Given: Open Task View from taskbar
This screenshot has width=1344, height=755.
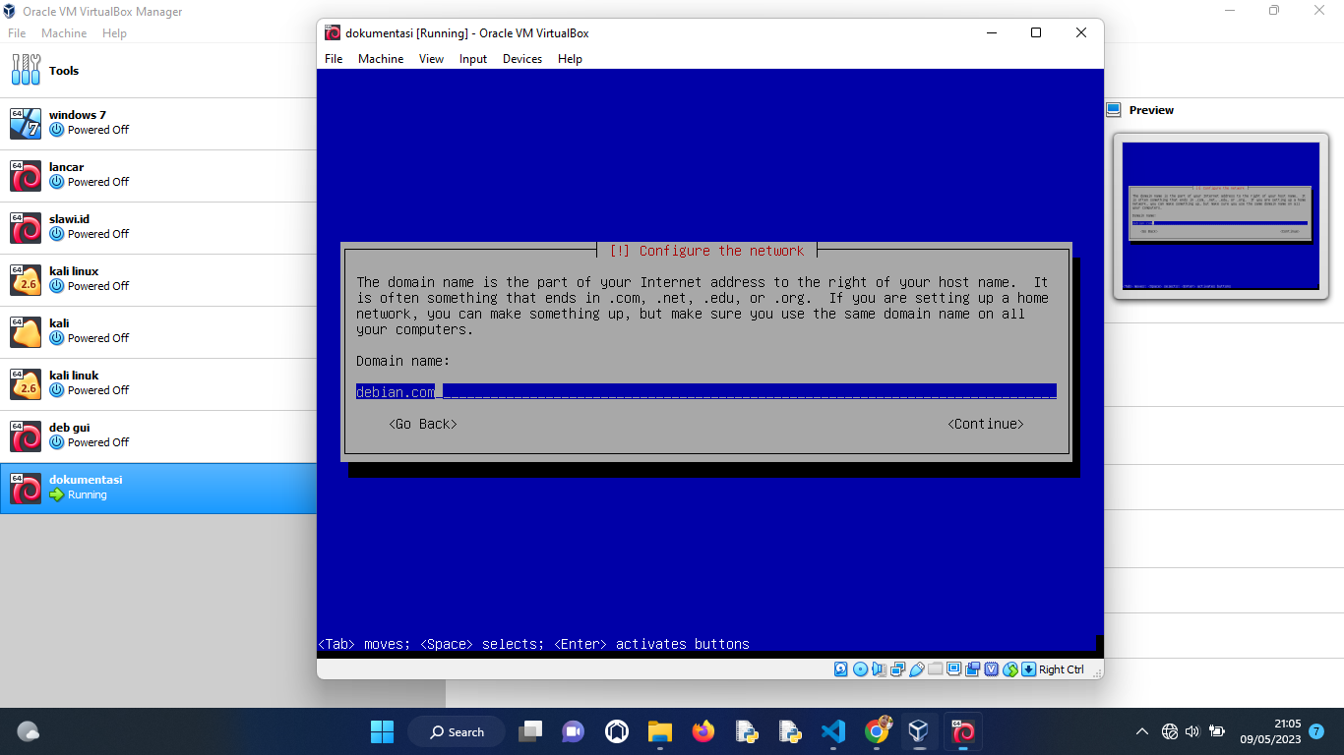Looking at the screenshot, I should pyautogui.click(x=530, y=731).
